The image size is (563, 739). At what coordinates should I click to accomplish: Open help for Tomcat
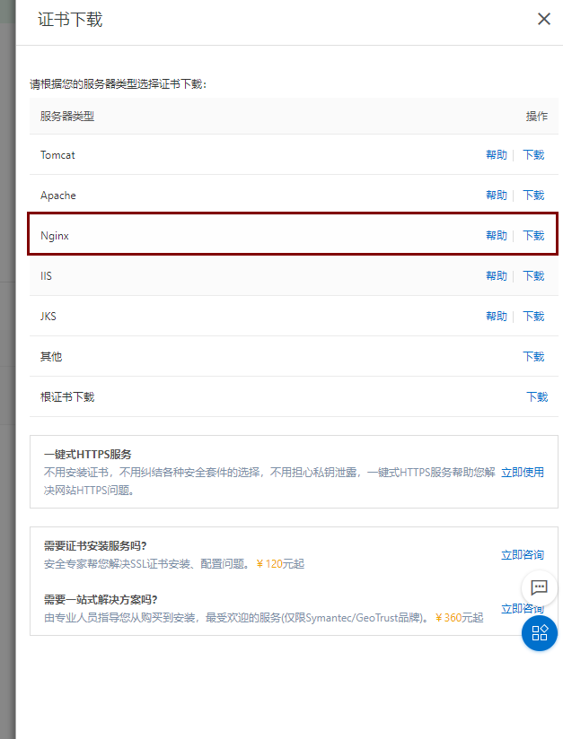pyautogui.click(x=496, y=155)
